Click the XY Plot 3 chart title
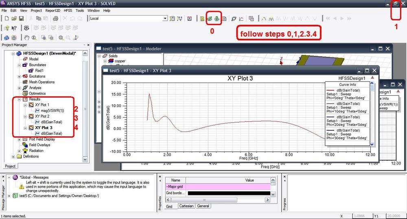 240,79
